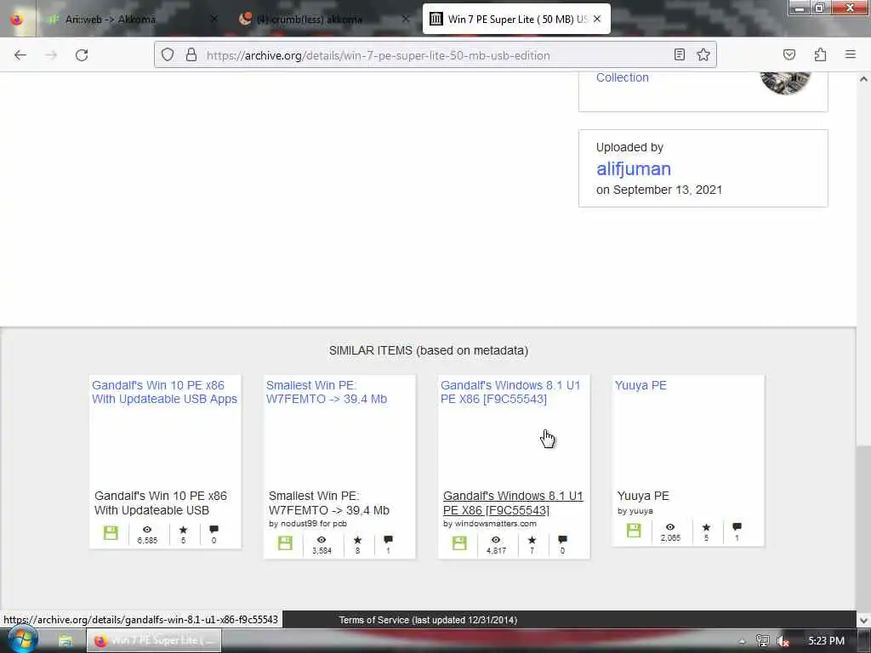Go back with the browser back arrow
The height and width of the screenshot is (653, 871).
(x=20, y=55)
